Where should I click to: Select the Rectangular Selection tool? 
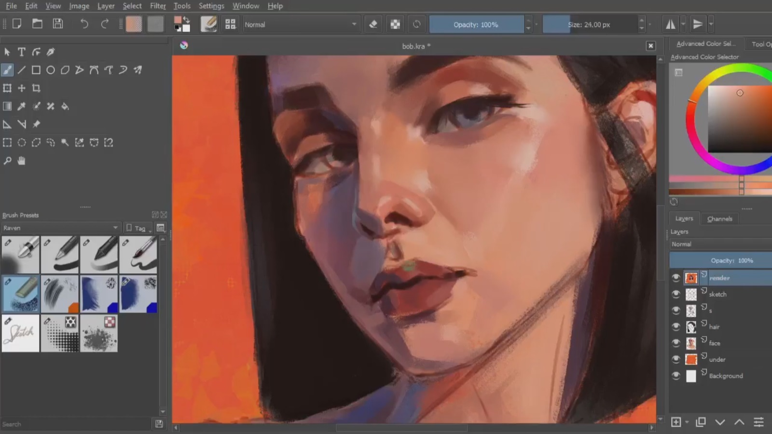pos(7,142)
